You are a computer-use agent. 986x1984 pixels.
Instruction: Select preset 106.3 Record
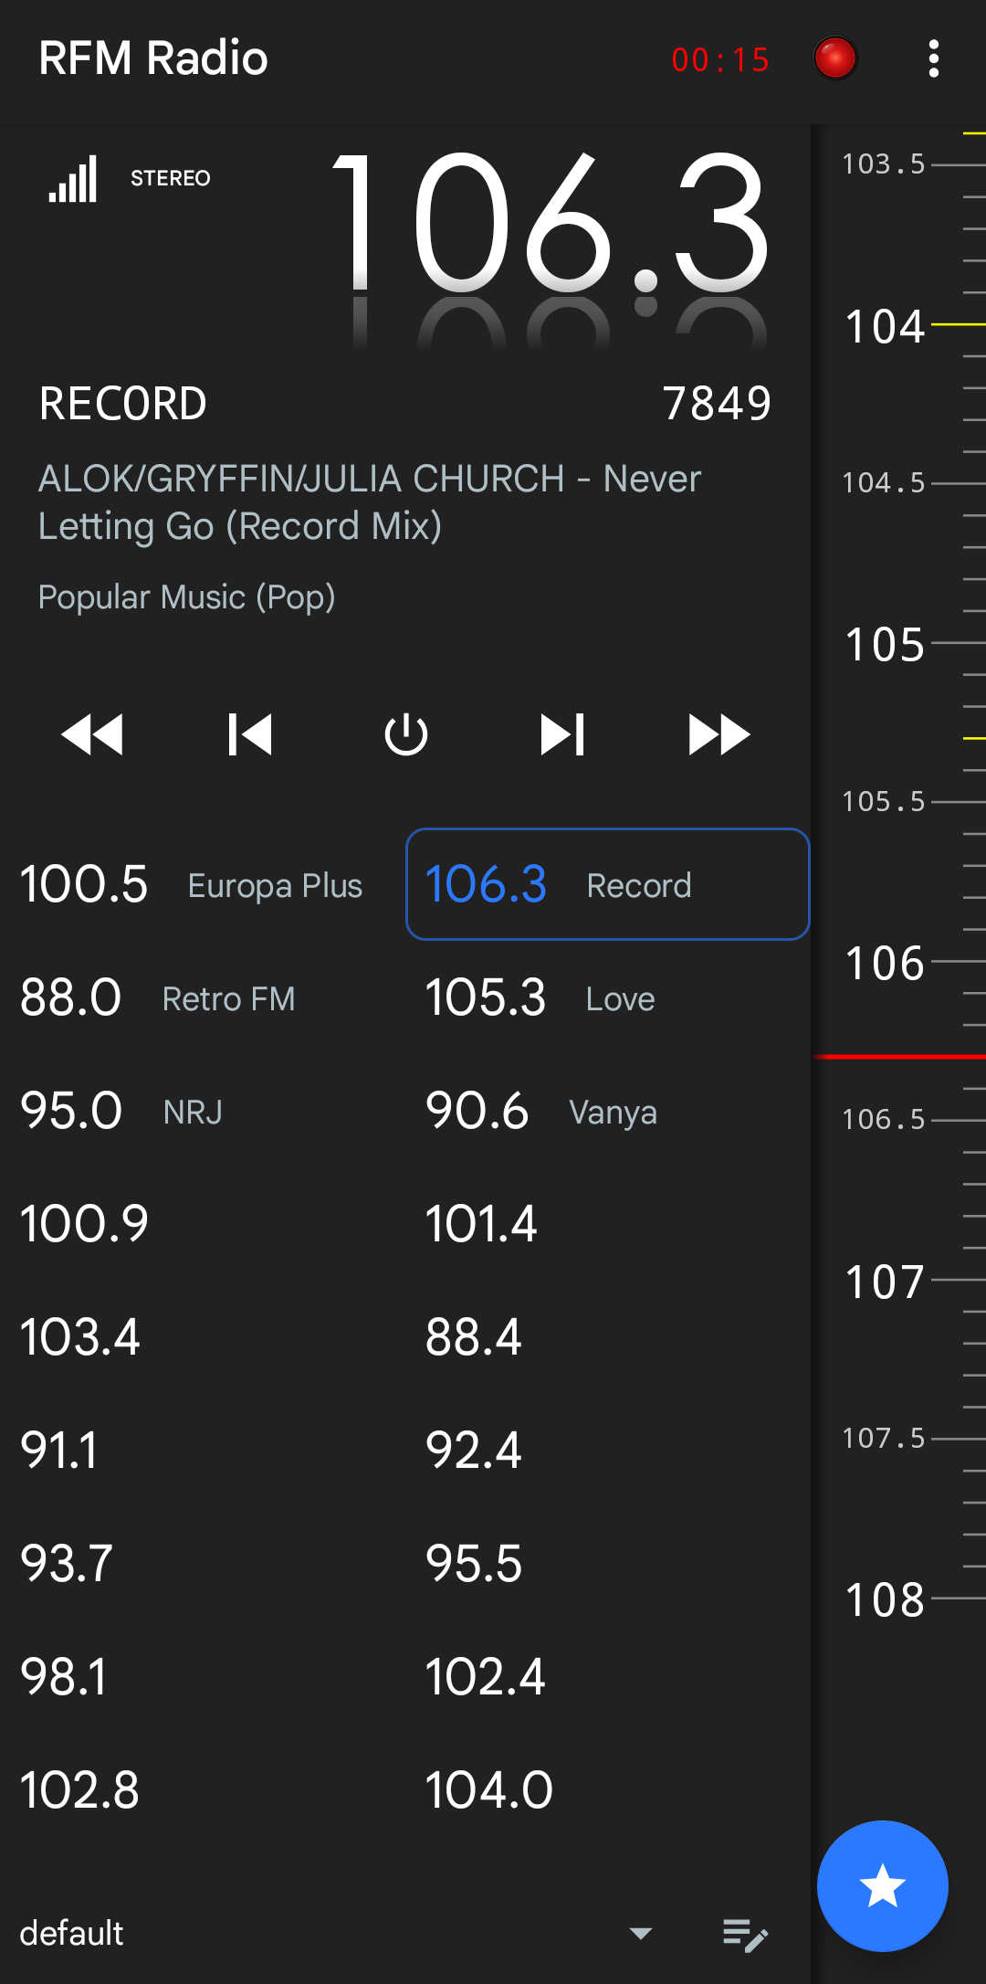click(608, 884)
